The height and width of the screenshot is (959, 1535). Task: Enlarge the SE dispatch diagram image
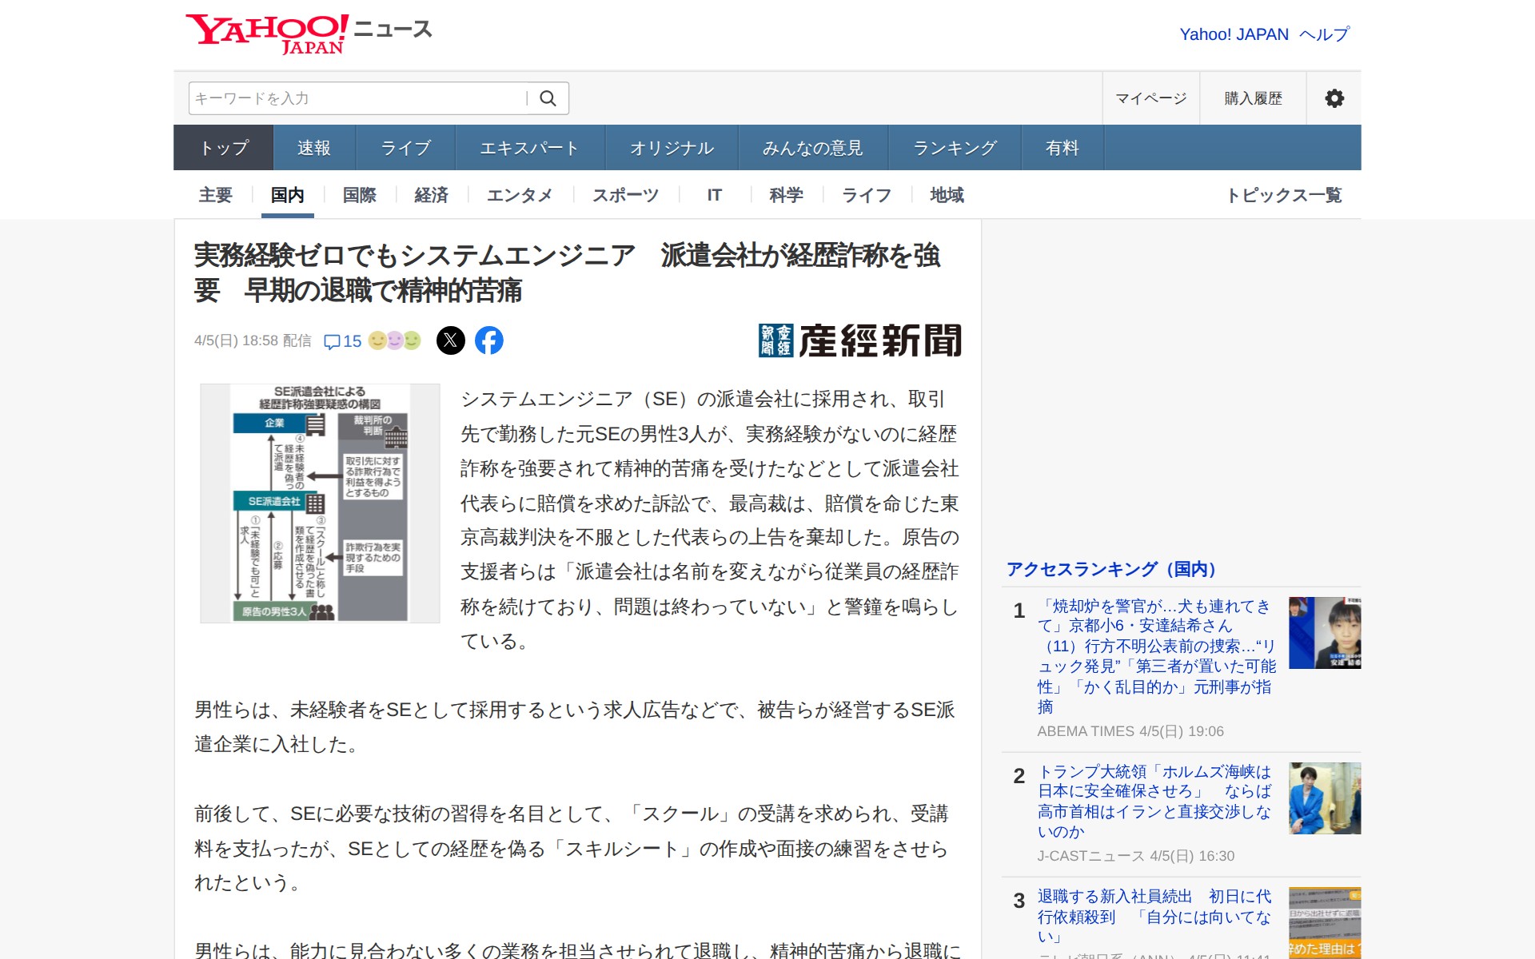[320, 503]
